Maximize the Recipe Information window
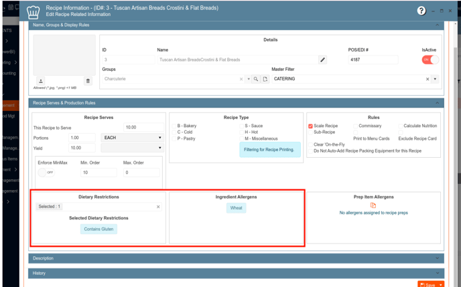The image size is (461, 287). [x=442, y=11]
